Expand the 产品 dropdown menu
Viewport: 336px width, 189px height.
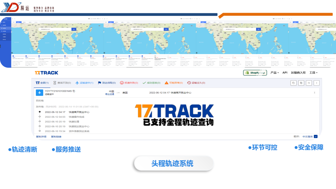(x=274, y=73)
